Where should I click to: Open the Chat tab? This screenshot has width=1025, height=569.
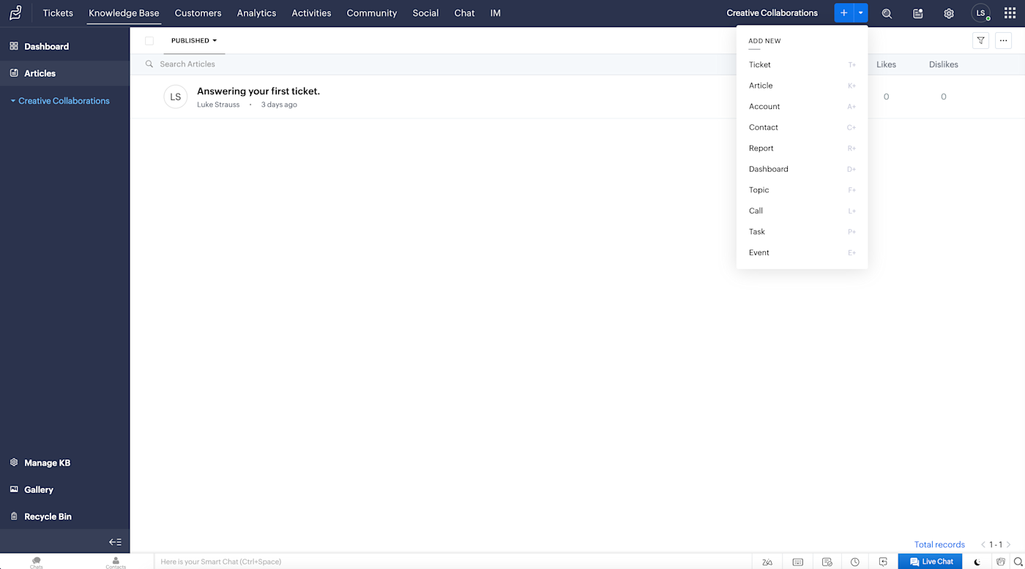pos(464,13)
